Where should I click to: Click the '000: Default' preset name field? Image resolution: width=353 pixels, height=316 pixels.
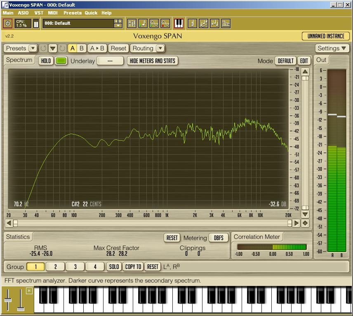click(78, 23)
